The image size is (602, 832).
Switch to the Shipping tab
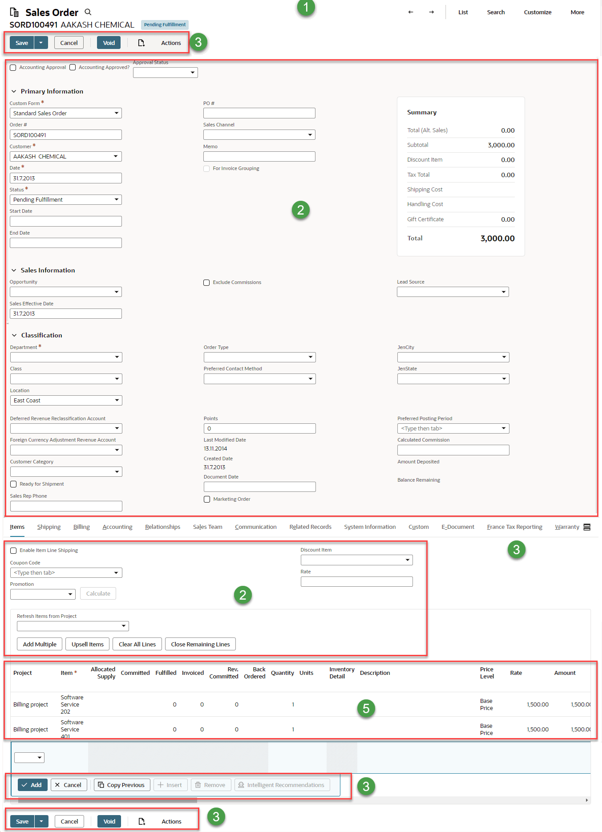(x=49, y=527)
